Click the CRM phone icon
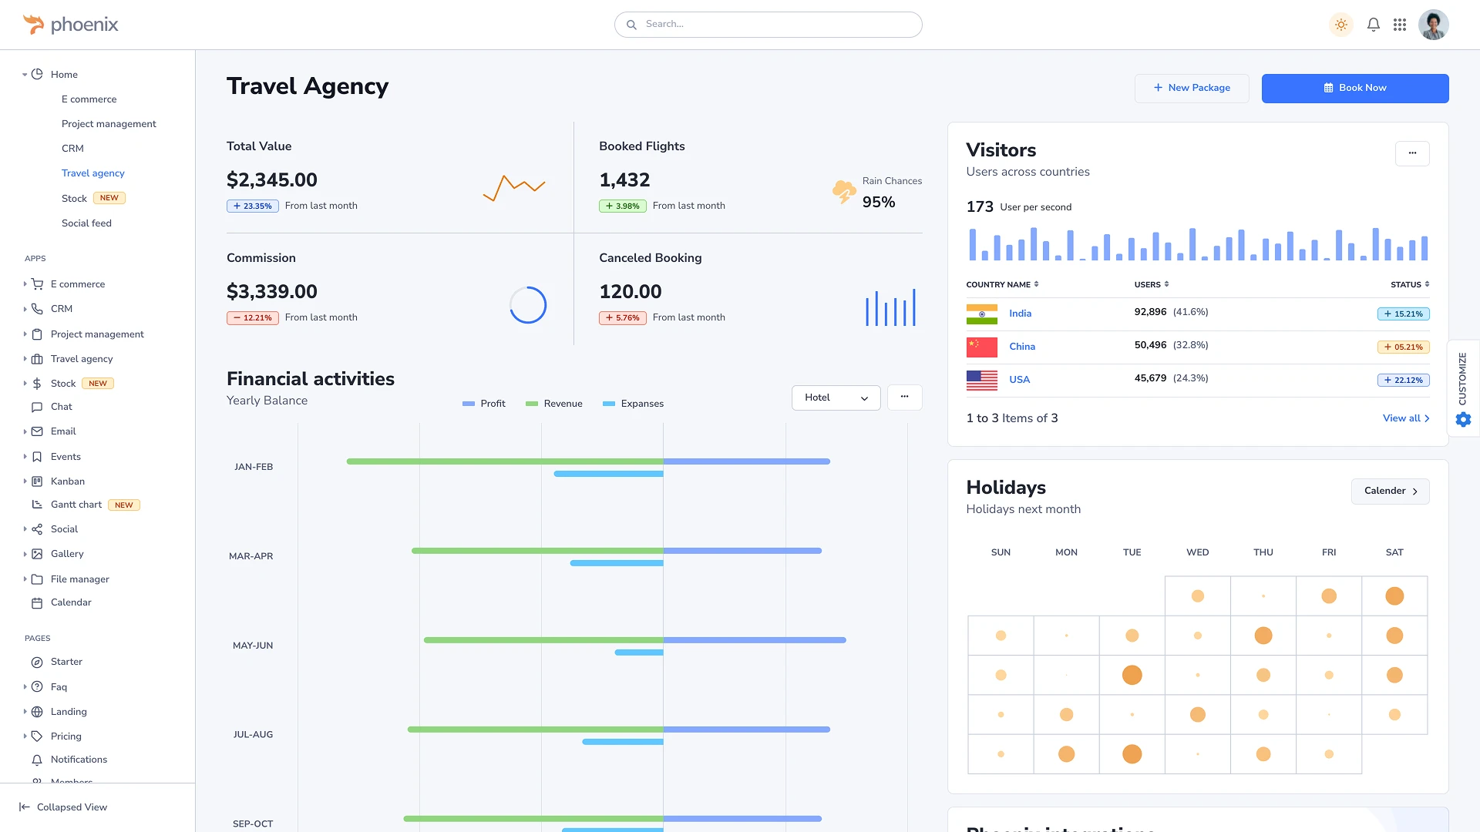The width and height of the screenshot is (1480, 832). [37, 309]
